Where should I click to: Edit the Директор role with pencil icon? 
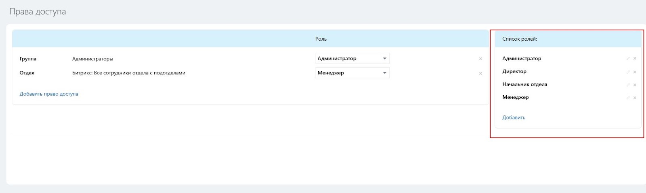click(x=628, y=72)
